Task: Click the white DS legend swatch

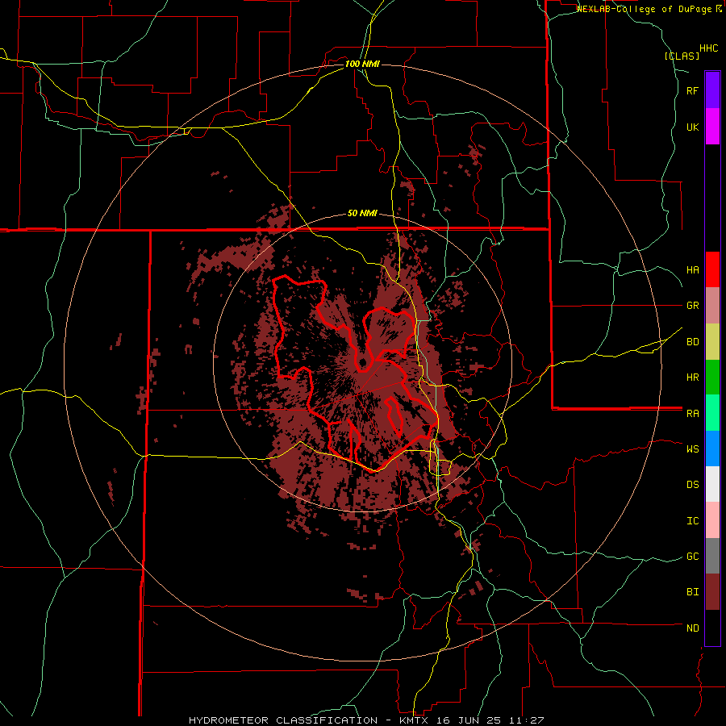Action: tap(712, 484)
